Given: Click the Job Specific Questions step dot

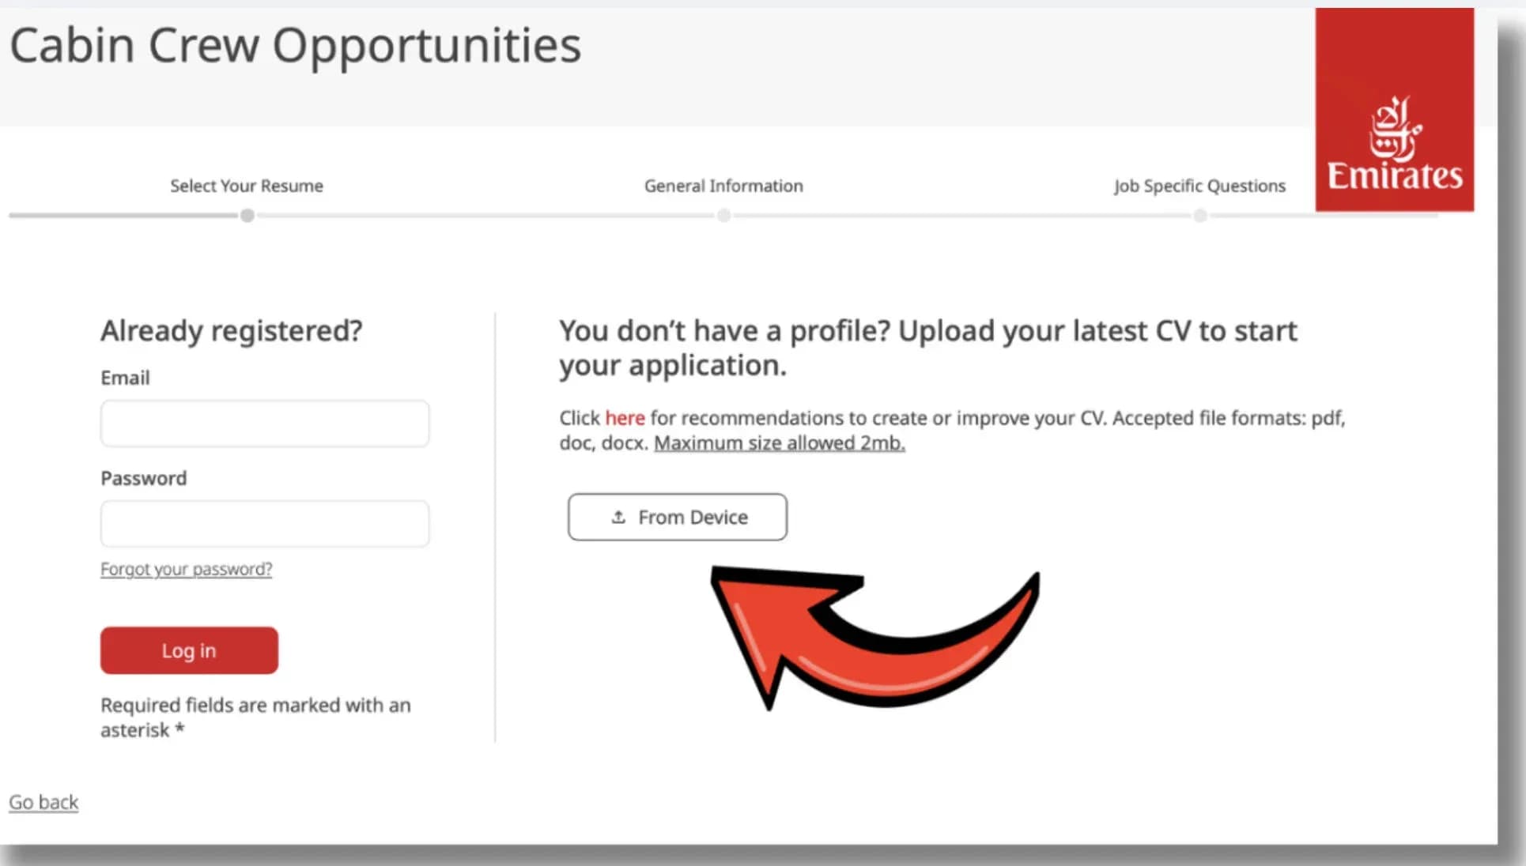Looking at the screenshot, I should click(1200, 216).
